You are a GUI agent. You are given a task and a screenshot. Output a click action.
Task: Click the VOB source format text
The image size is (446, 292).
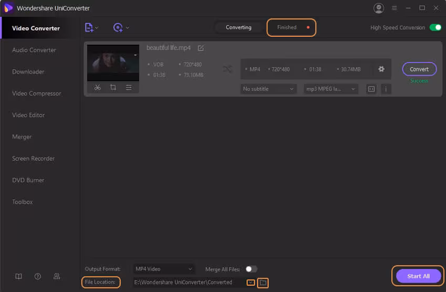(x=158, y=65)
